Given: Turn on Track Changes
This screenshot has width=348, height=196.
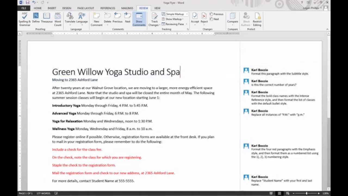Looking at the screenshot, I should click(x=154, y=19).
